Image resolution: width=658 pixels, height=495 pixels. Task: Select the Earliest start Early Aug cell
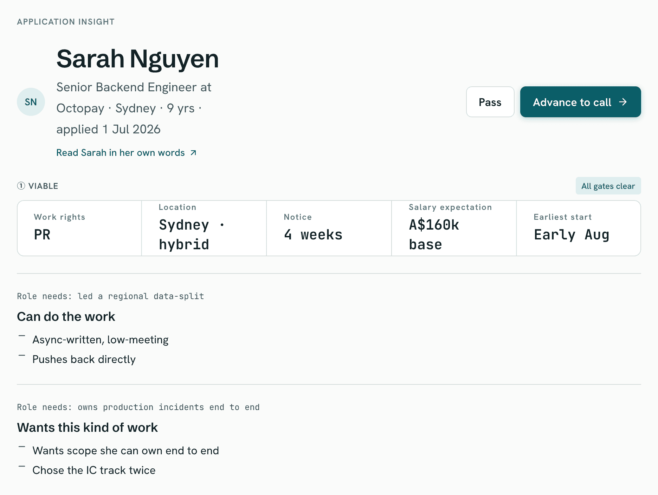pos(579,228)
